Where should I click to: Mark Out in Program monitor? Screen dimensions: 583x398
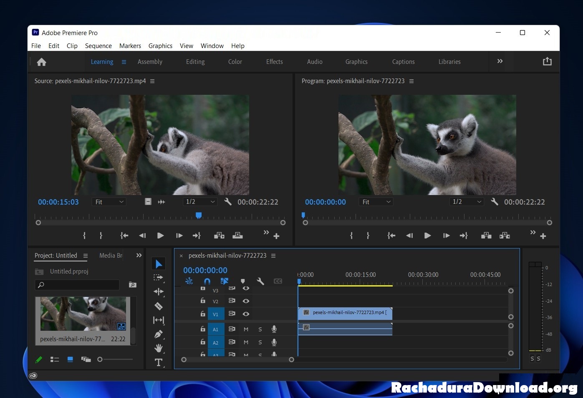368,236
